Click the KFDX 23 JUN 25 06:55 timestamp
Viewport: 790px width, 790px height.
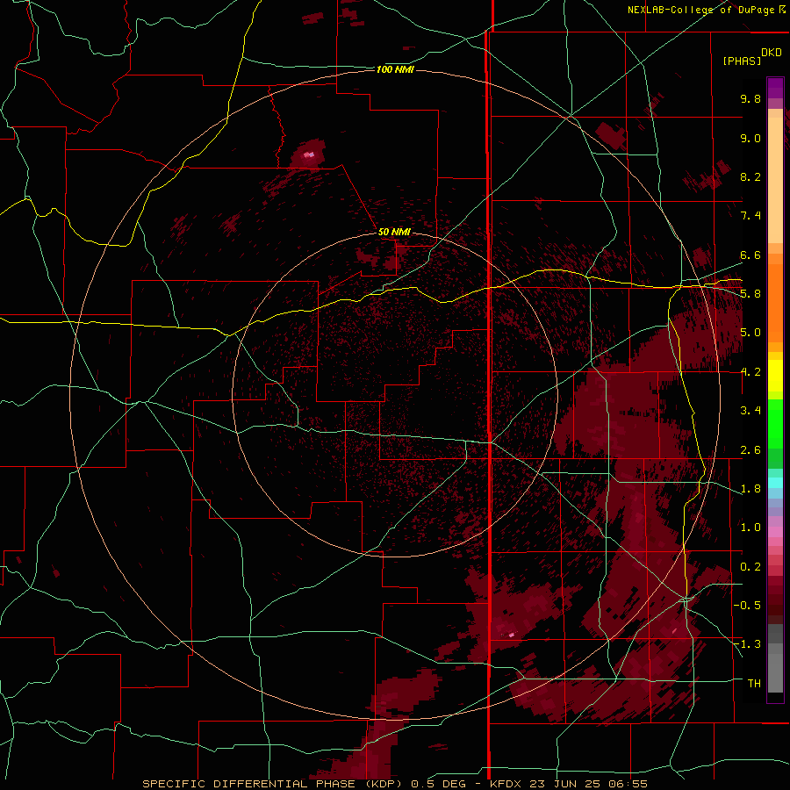[569, 784]
